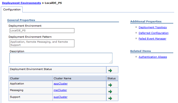The width and height of the screenshot is (178, 103).
Task: Open the appCluster link
Action: [x=61, y=84]
